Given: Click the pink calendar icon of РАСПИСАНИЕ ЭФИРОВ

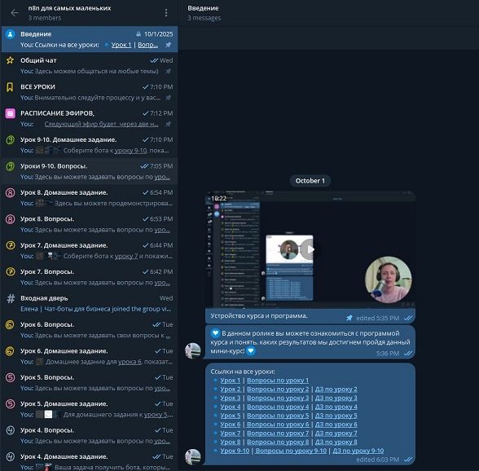Looking at the screenshot, I should 10,113.
